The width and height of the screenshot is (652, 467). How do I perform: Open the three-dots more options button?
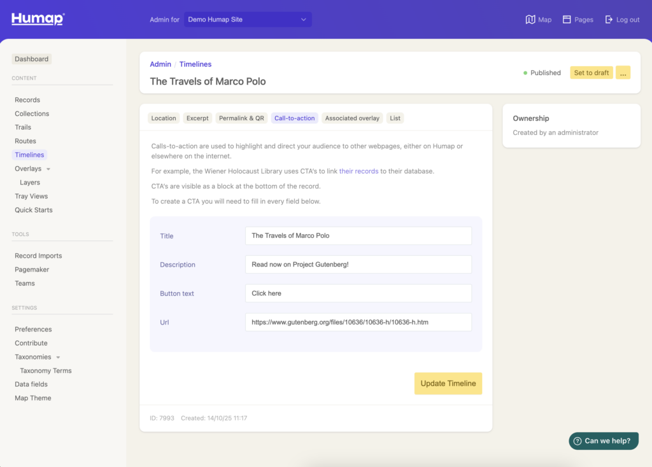tap(623, 73)
